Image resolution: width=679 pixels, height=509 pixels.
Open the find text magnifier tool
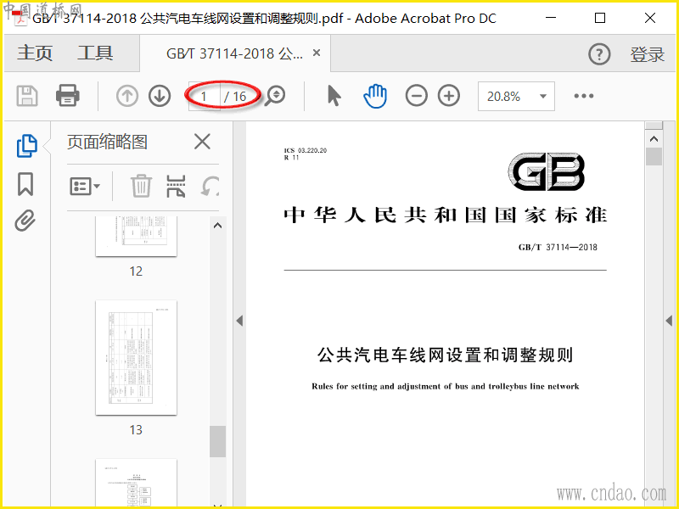coord(275,96)
